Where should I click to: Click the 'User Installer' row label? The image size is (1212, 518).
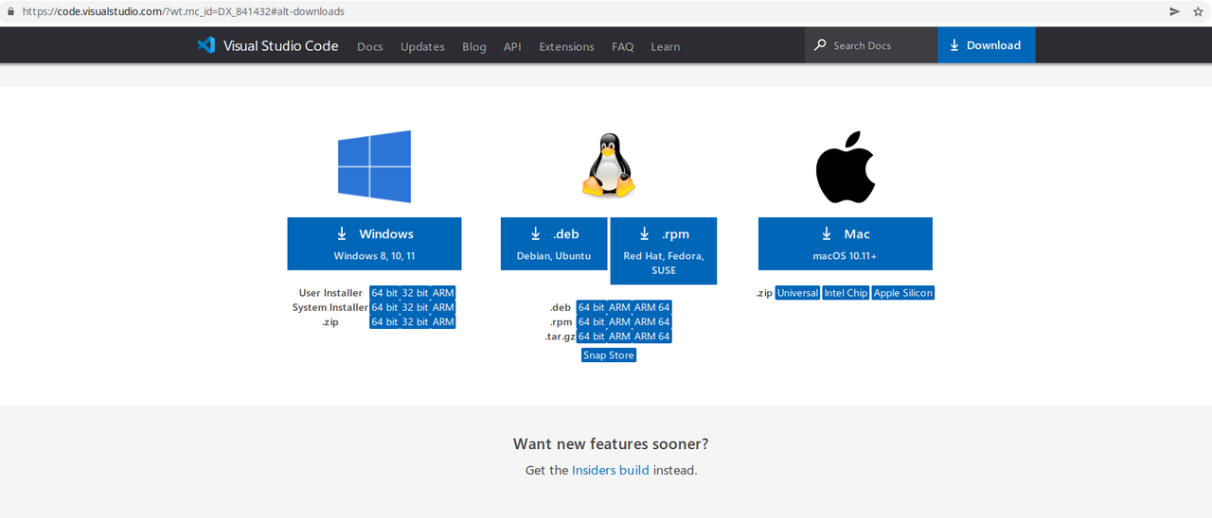(x=330, y=293)
